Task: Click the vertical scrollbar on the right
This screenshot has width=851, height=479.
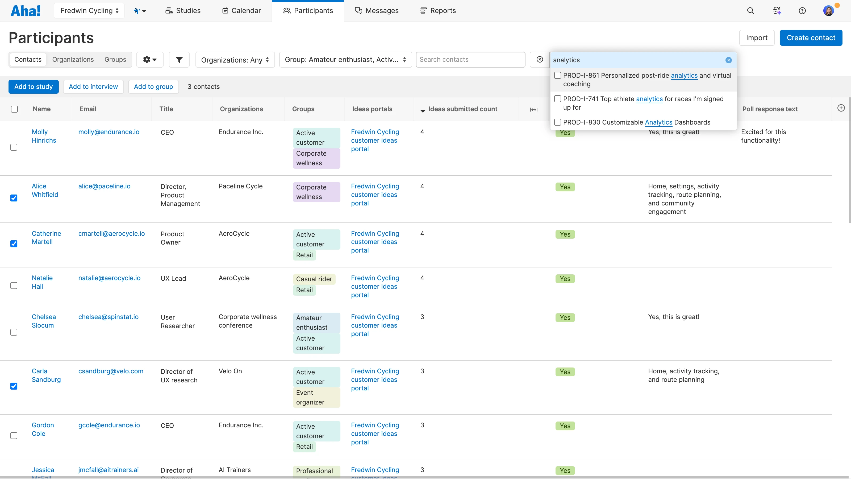Action: point(849,160)
